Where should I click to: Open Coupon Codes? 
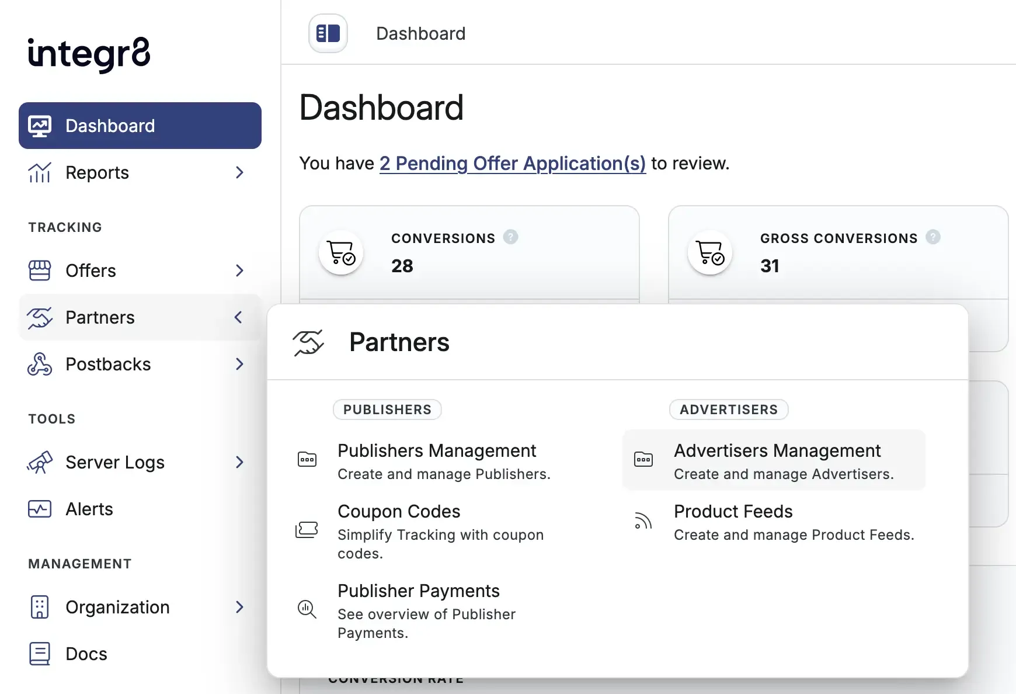(x=437, y=531)
